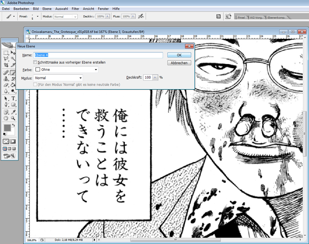This screenshot has height=244, width=309.
Task: Select full screen with menu bar mode
Action: click(9, 149)
